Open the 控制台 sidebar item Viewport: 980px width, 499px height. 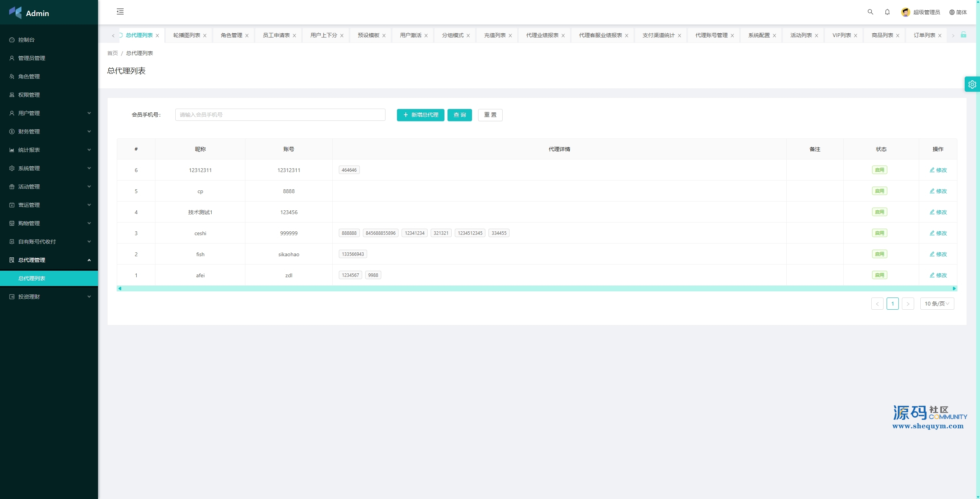[26, 40]
